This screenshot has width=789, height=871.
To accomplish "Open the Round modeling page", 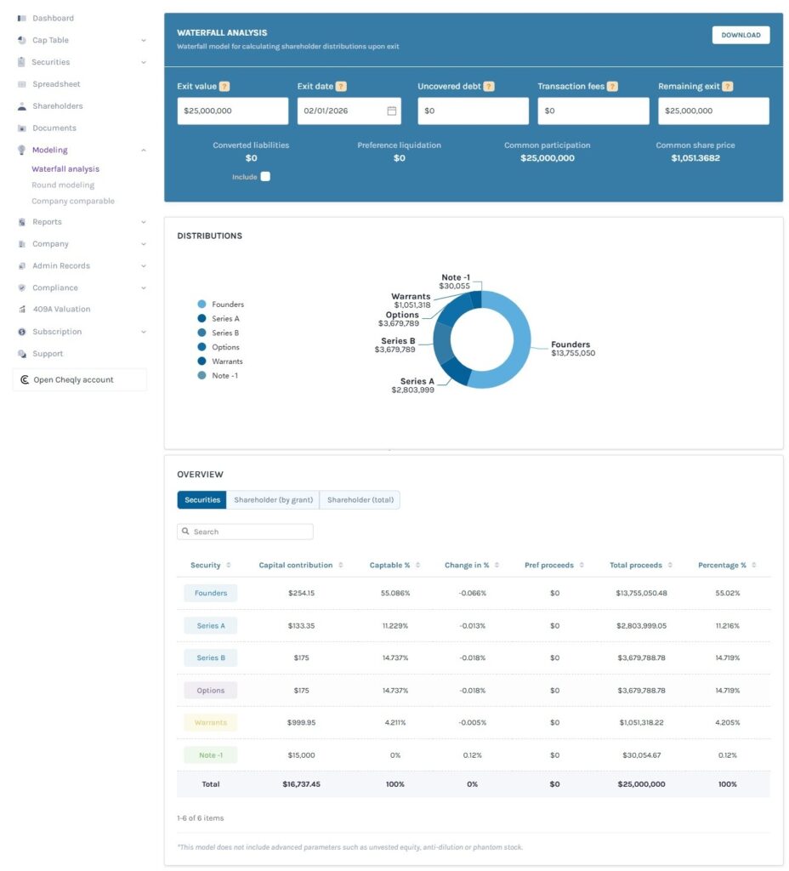I will pos(65,185).
